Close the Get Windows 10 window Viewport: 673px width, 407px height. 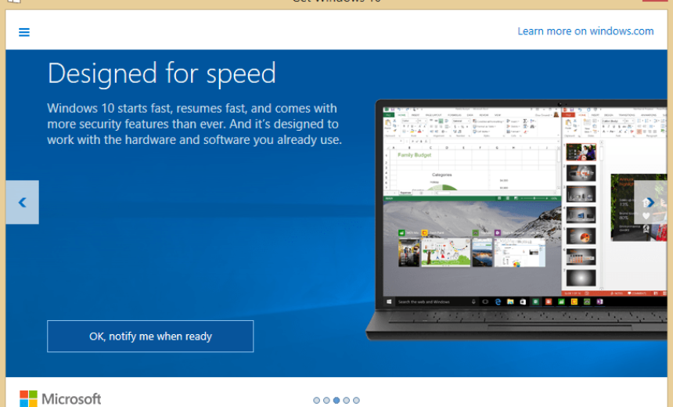pos(657,2)
